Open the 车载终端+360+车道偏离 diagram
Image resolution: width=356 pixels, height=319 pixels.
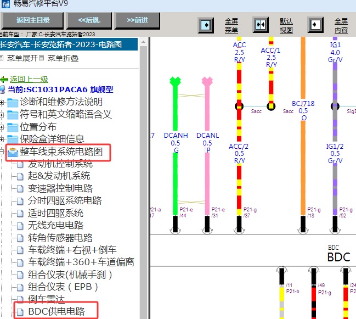pyautogui.click(x=81, y=262)
